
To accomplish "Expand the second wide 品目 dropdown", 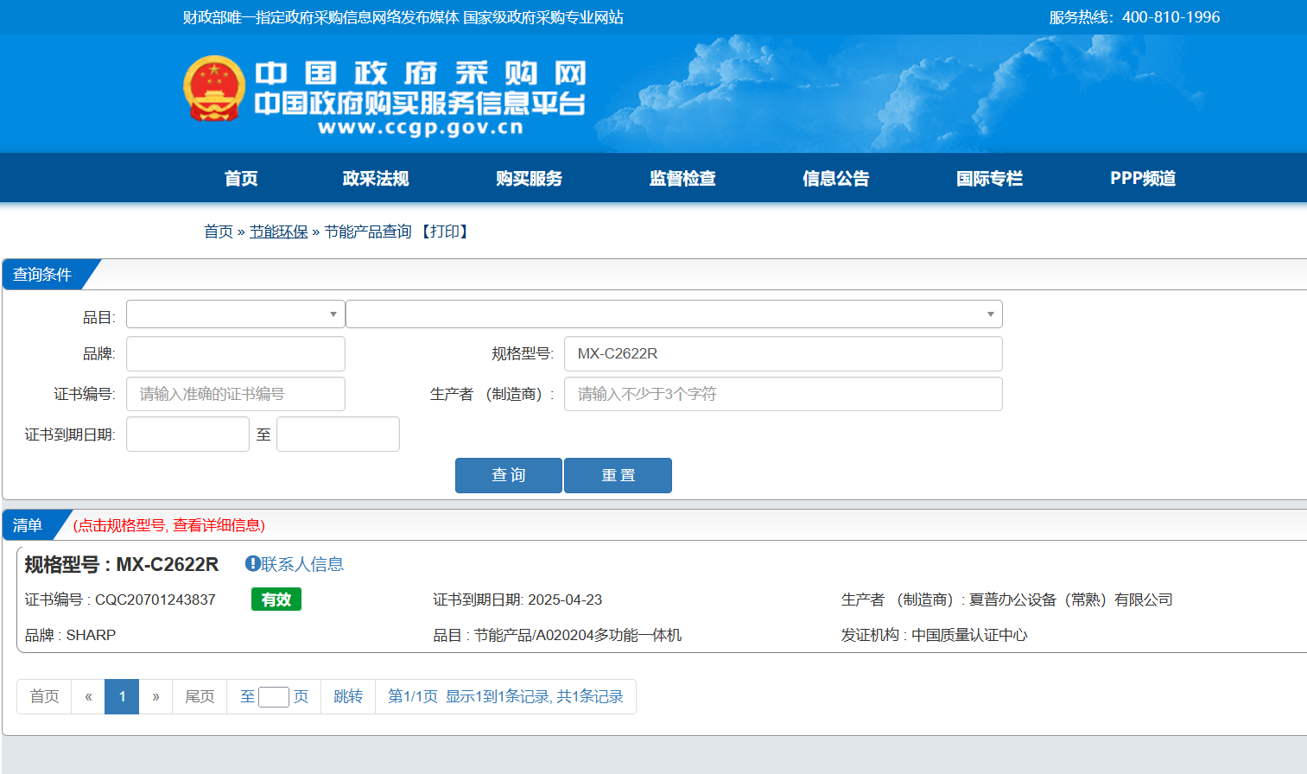I will coord(674,314).
